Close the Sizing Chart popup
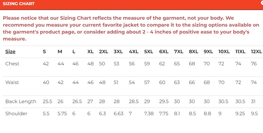 coord(261,2)
